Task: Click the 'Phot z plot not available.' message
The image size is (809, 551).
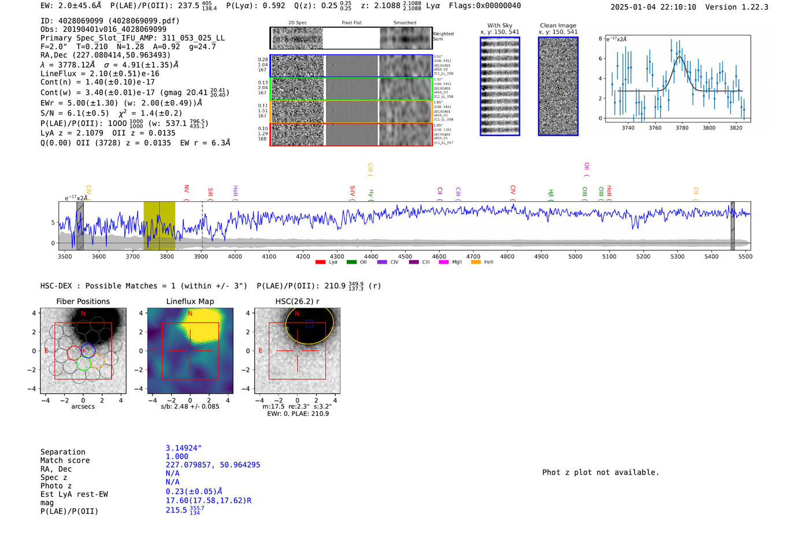Action: click(600, 472)
